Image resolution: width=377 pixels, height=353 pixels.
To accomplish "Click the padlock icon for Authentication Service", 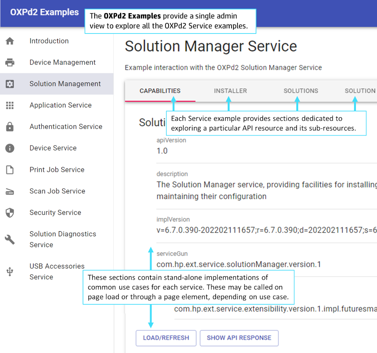I will pos(10,127).
